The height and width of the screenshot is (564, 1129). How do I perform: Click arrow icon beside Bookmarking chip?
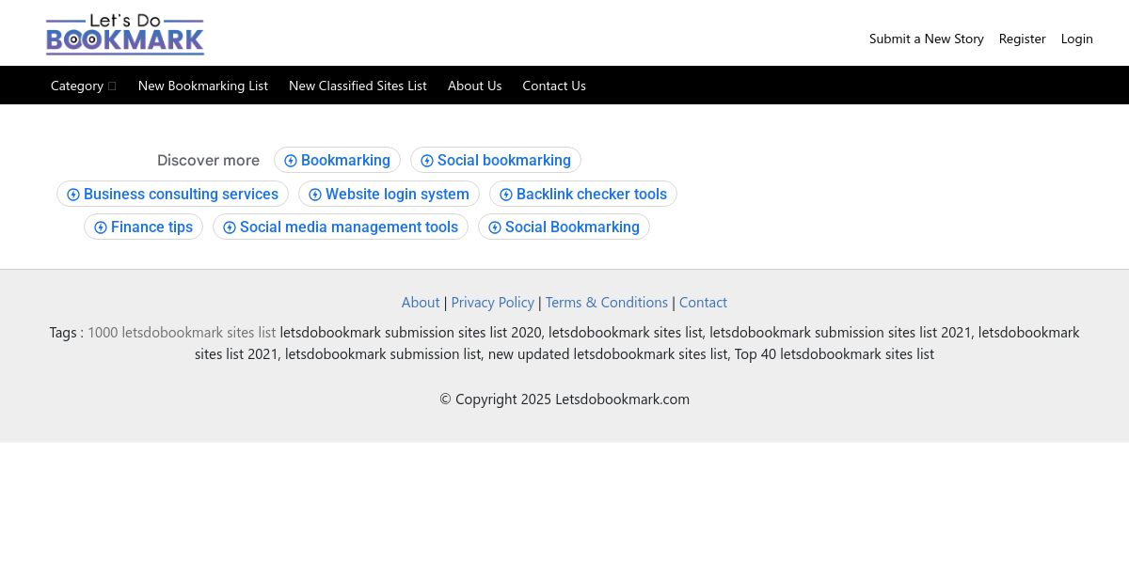click(x=291, y=161)
